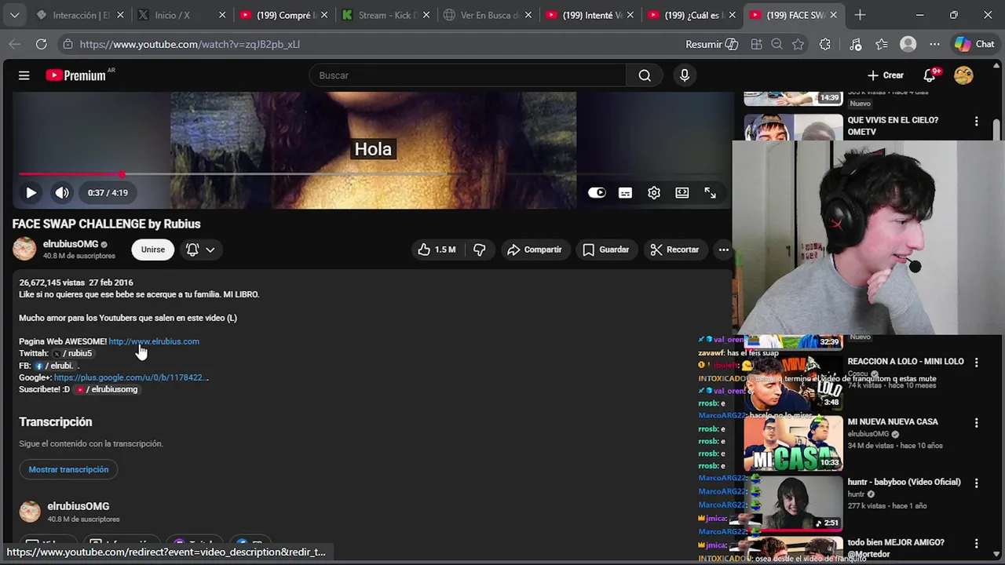Screen dimensions: 1005x565
Task: Click the Crear create button
Action: (x=886, y=75)
